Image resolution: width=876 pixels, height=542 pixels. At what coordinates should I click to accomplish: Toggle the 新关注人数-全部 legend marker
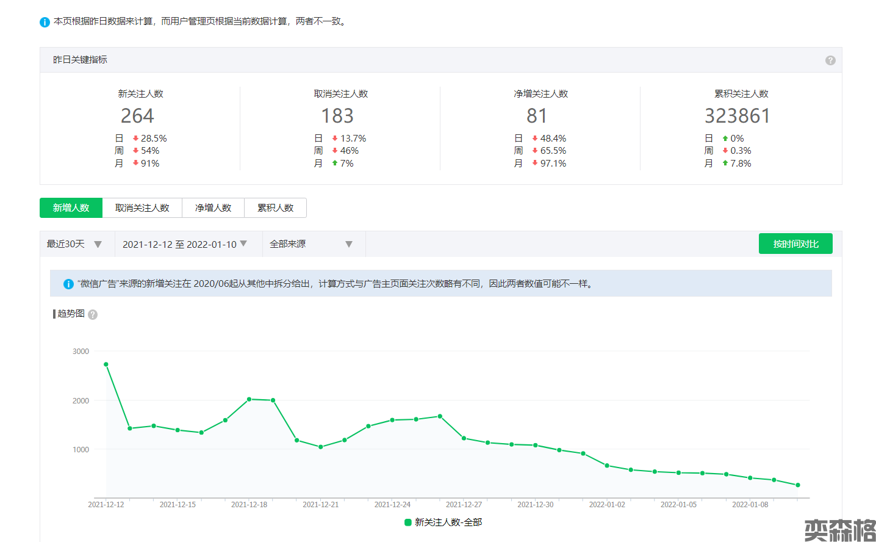(x=408, y=522)
